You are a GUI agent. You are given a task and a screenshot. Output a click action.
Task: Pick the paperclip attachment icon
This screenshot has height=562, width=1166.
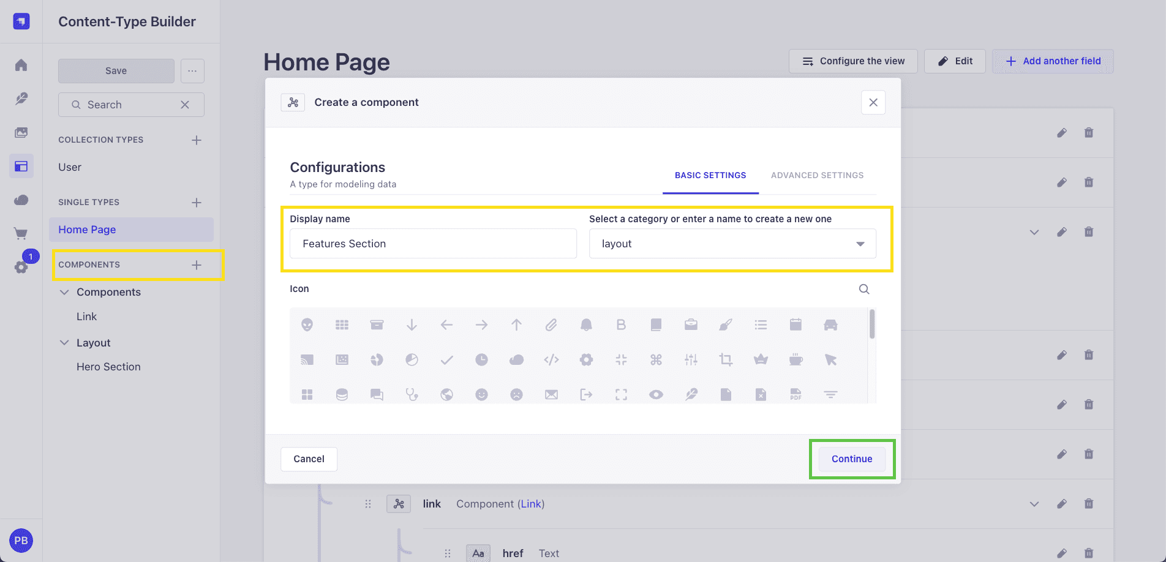(x=551, y=324)
